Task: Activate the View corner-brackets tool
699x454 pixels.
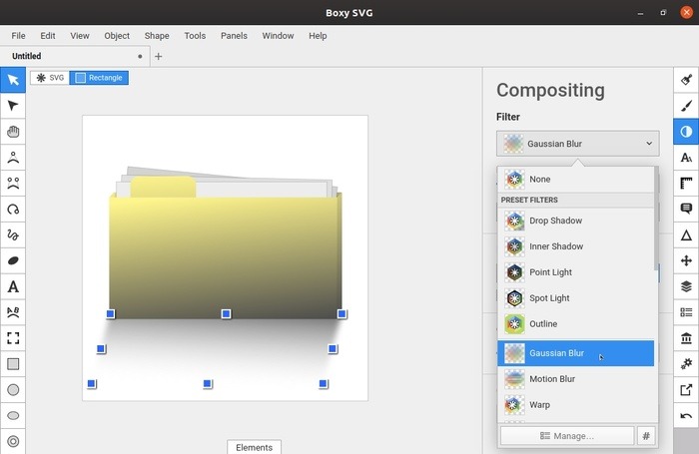Action: [x=13, y=338]
